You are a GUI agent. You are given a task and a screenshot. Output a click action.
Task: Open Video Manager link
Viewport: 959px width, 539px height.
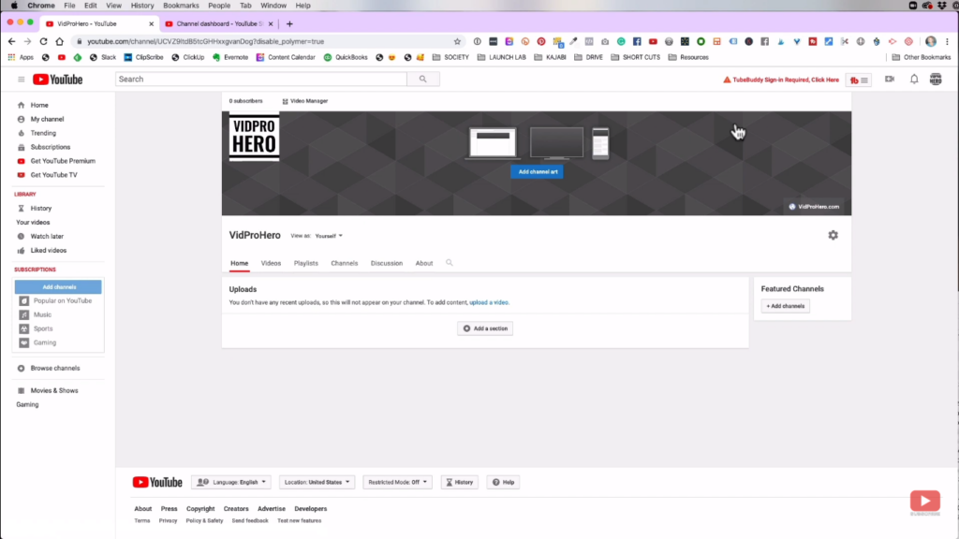click(304, 101)
